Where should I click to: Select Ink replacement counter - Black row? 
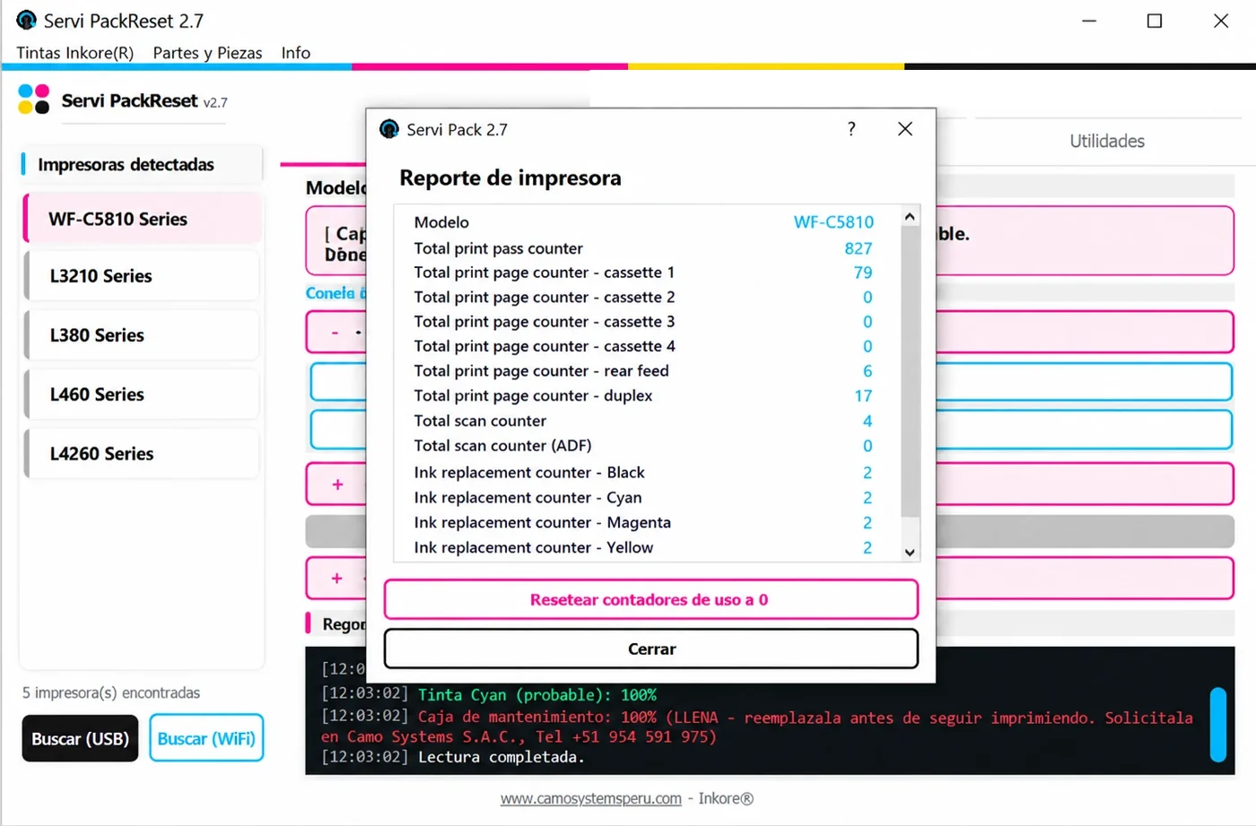648,473
